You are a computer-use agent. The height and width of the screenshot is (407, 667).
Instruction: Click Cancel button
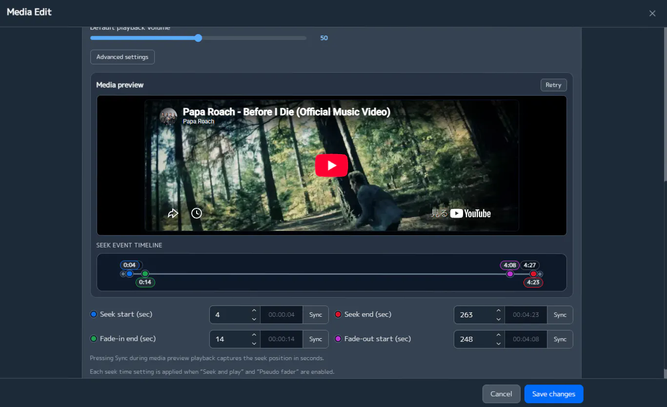501,394
